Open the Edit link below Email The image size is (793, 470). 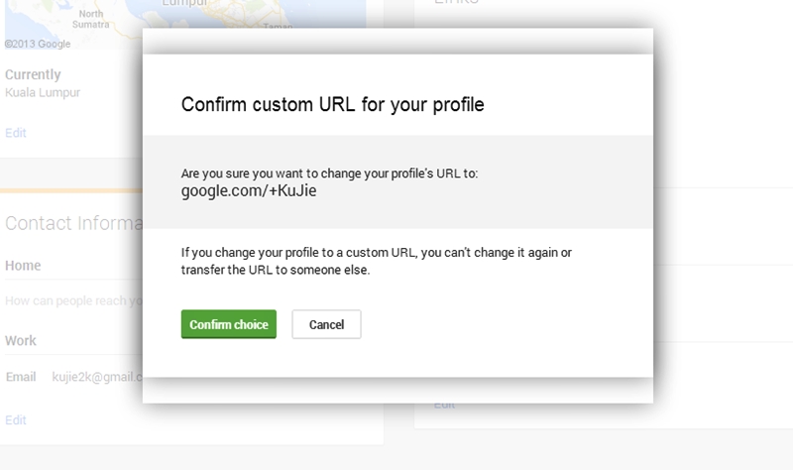[16, 419]
